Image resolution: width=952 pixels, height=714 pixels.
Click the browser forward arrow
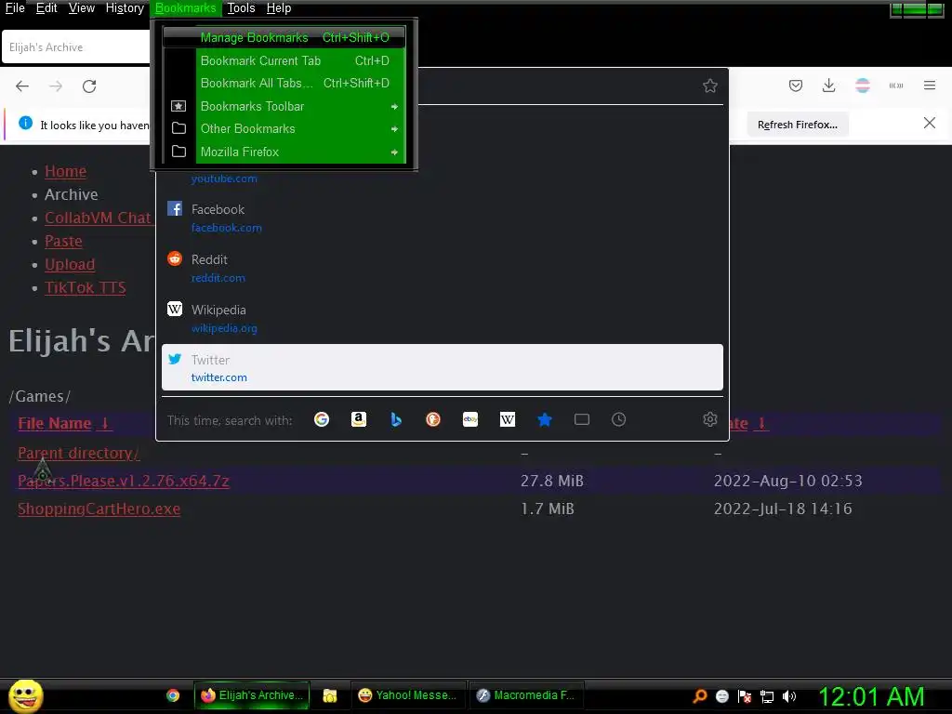click(56, 86)
